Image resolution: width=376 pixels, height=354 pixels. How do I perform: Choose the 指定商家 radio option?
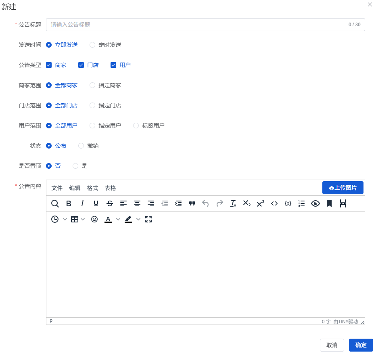click(x=105, y=85)
